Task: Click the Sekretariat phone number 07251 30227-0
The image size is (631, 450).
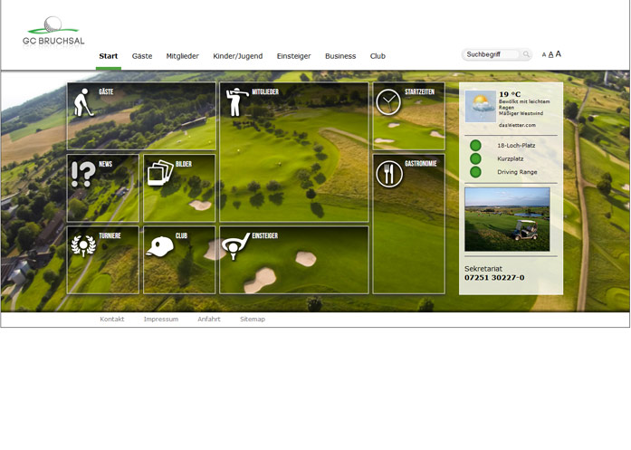Action: pos(494,278)
